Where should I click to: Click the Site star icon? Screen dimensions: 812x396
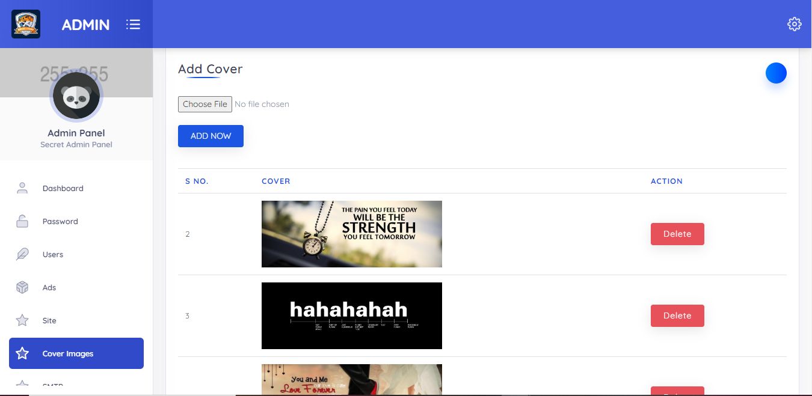22,320
